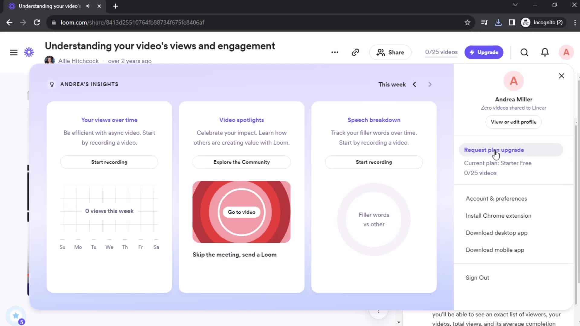This screenshot has height=326, width=580.
Task: Click Explore the Community button
Action: (x=241, y=162)
